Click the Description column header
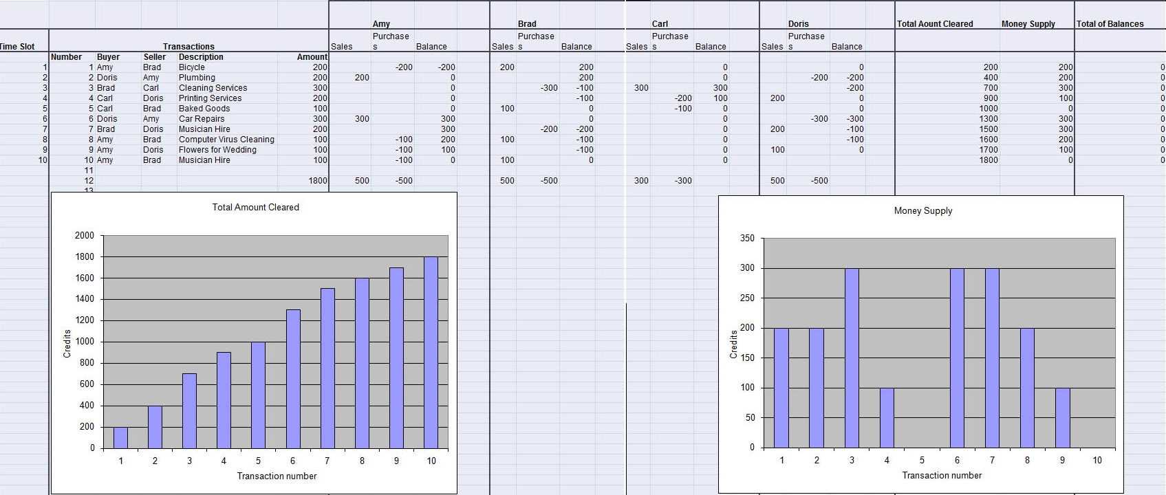 click(x=201, y=57)
